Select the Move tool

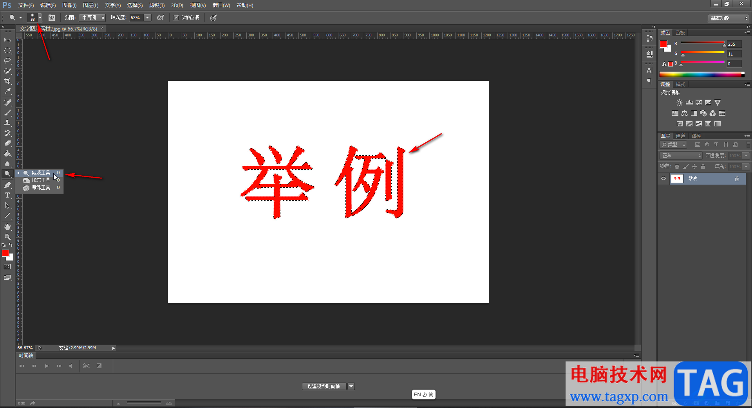tap(7, 40)
